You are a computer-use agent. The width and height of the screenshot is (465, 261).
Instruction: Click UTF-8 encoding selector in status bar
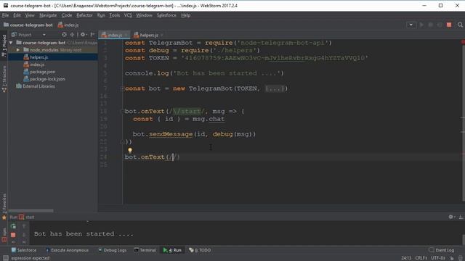pos(437,258)
